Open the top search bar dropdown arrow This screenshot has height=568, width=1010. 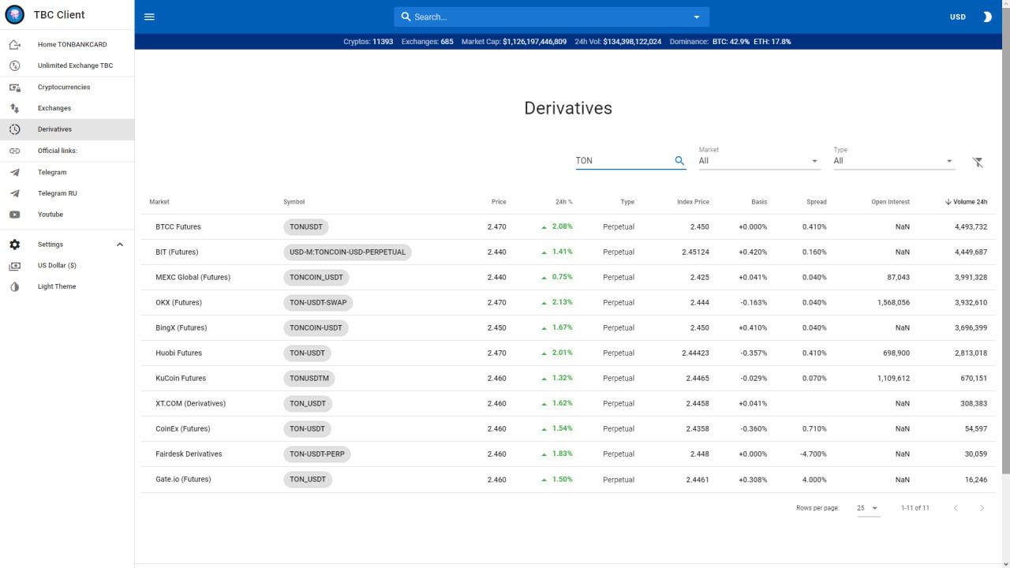tap(697, 17)
